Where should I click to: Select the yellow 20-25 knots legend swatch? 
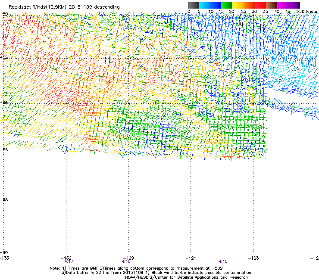coord(238,5)
